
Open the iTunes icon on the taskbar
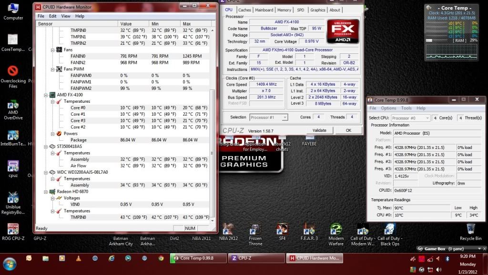pyautogui.click(x=95, y=258)
